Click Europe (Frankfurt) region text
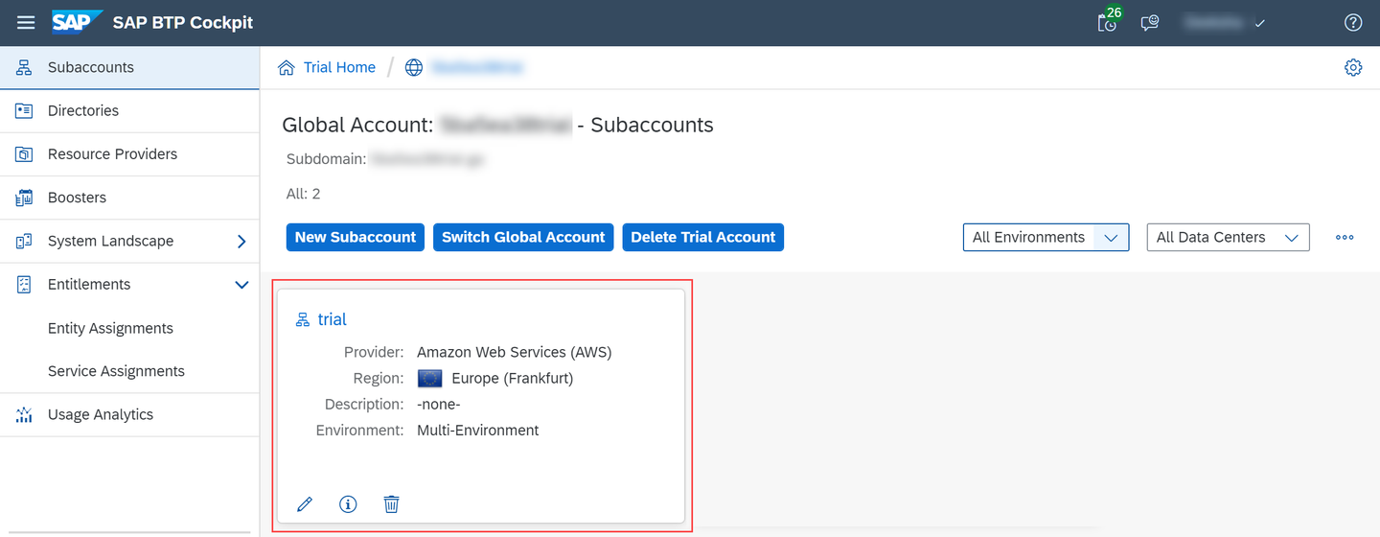The image size is (1380, 537). pos(512,378)
